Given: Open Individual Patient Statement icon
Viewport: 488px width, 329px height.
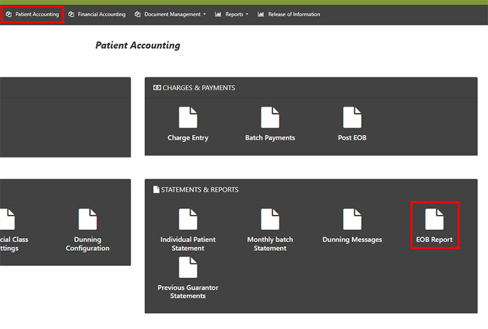Looking at the screenshot, I should pos(188,219).
